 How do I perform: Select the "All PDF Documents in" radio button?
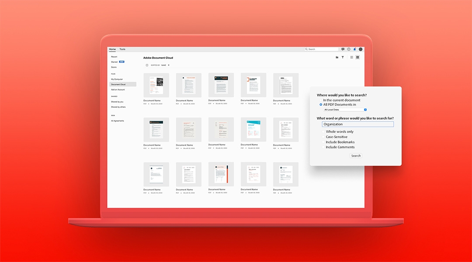321,104
